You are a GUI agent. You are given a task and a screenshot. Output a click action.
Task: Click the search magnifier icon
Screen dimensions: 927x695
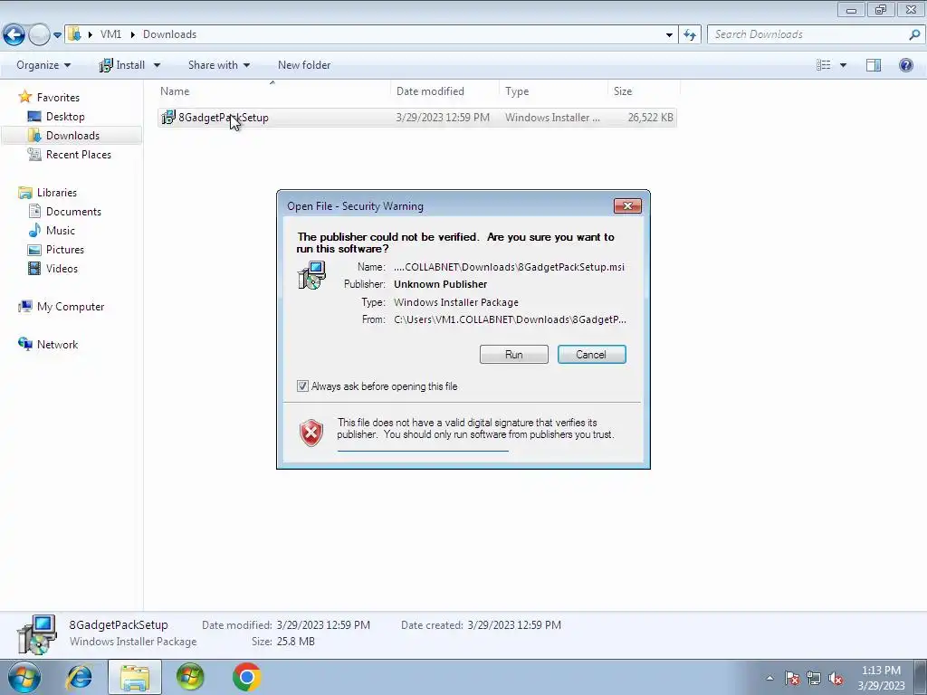914,34
